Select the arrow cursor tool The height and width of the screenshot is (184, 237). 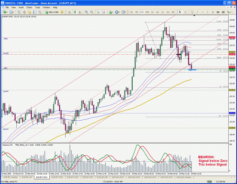click(x=180, y=12)
